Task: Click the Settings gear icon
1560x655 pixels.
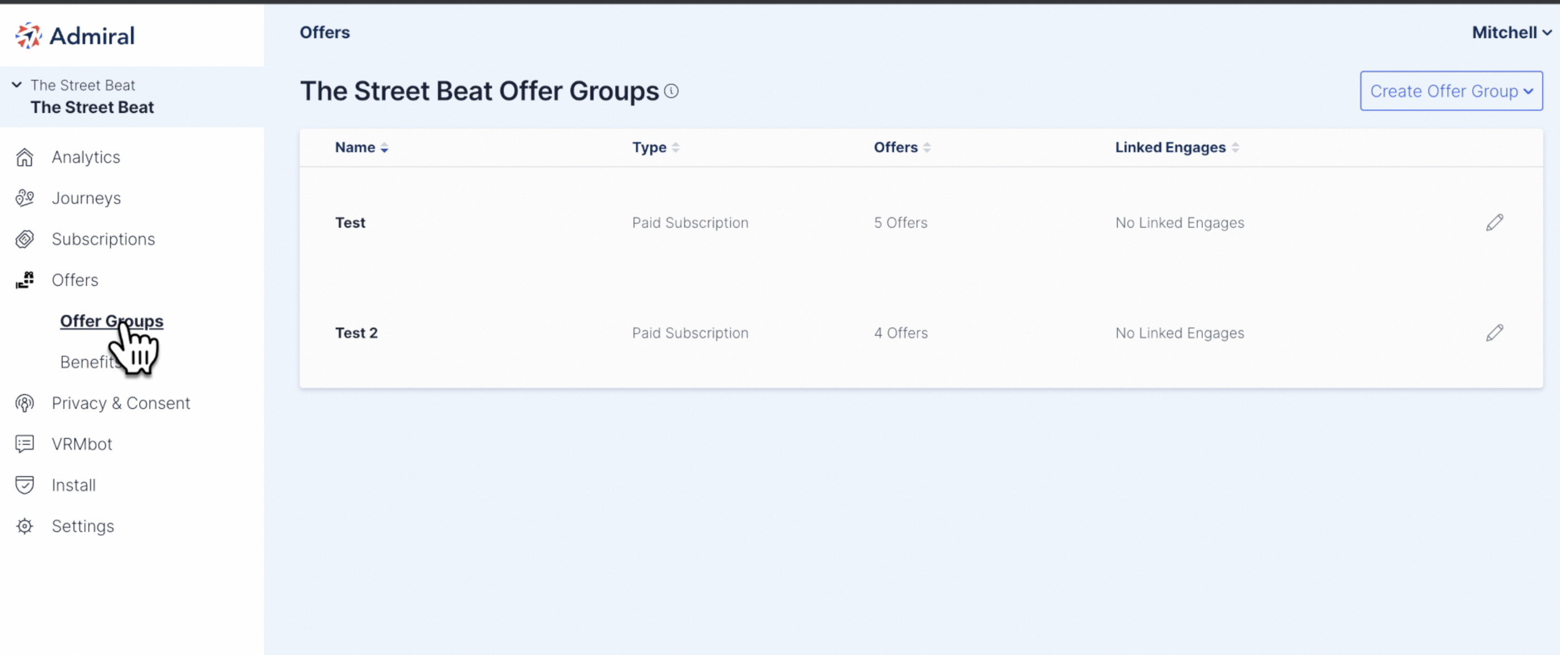Action: [25, 526]
